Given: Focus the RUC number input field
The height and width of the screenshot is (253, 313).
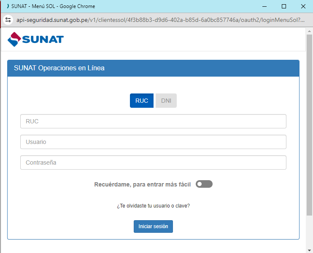Looking at the screenshot, I should pyautogui.click(x=153, y=121).
